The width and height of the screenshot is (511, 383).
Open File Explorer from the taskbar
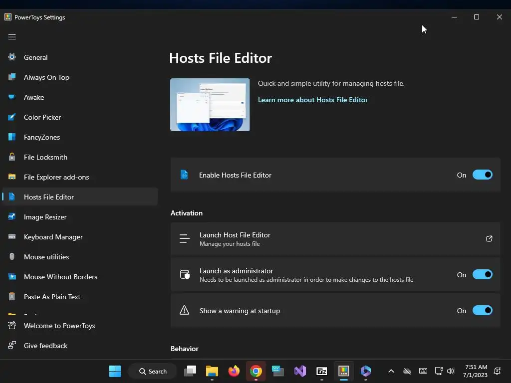(212, 371)
